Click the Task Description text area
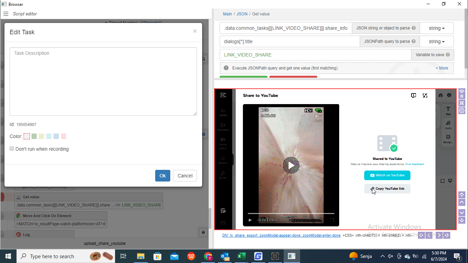 (103, 82)
